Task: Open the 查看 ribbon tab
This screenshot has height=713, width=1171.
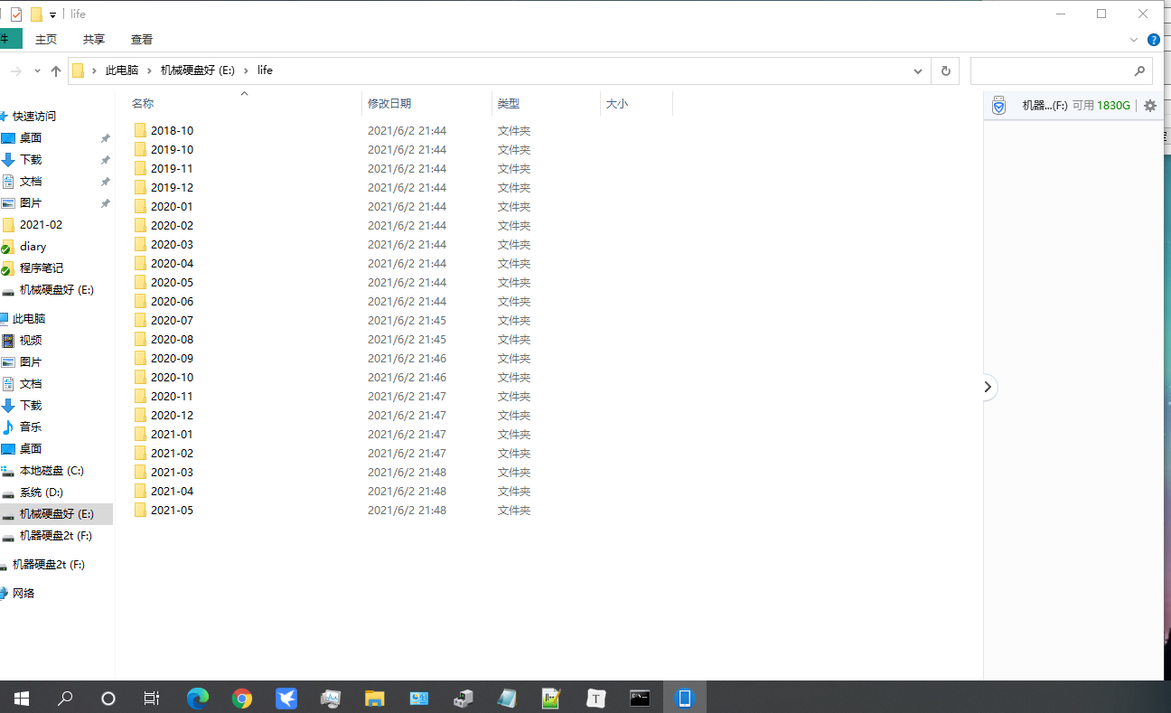Action: [142, 40]
